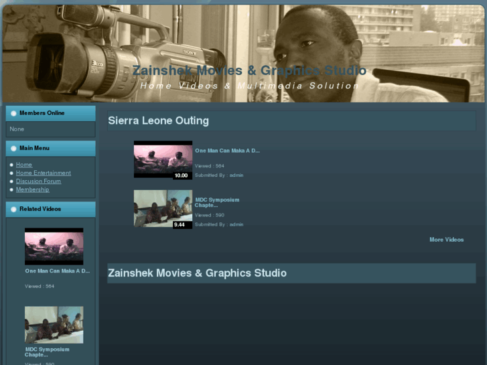
Task: Click the banner title Zainshek Movies & Graphics Studio
Action: coord(249,70)
